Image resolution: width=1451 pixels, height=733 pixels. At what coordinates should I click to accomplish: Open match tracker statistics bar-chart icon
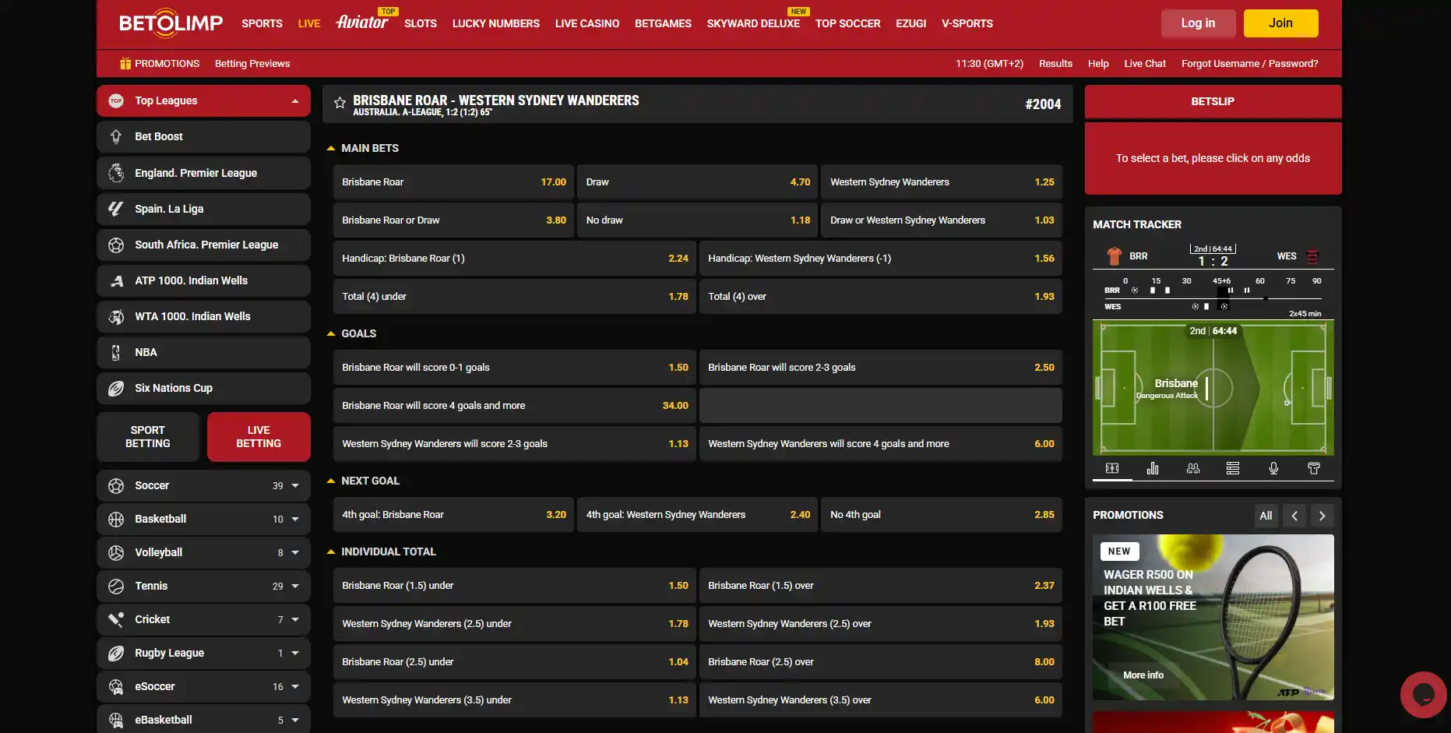pos(1153,468)
